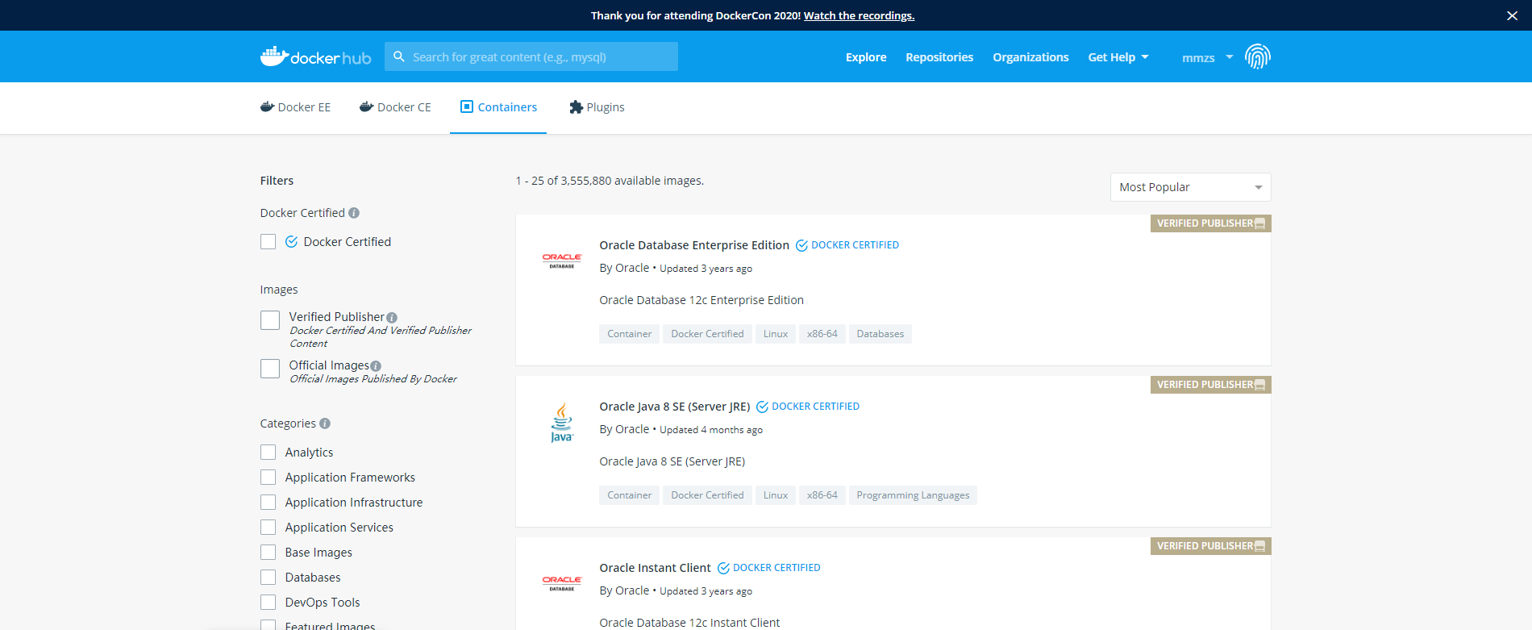Click the Java logo thumbnail
Screen dimensions: 1532x630
(x=562, y=422)
